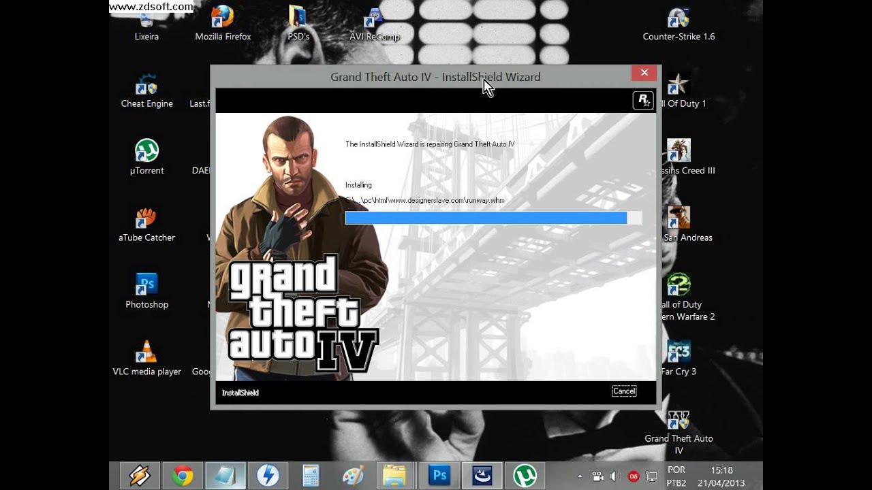872x490 pixels.
Task: Switch to µTorrent in the taskbar
Action: (525, 475)
